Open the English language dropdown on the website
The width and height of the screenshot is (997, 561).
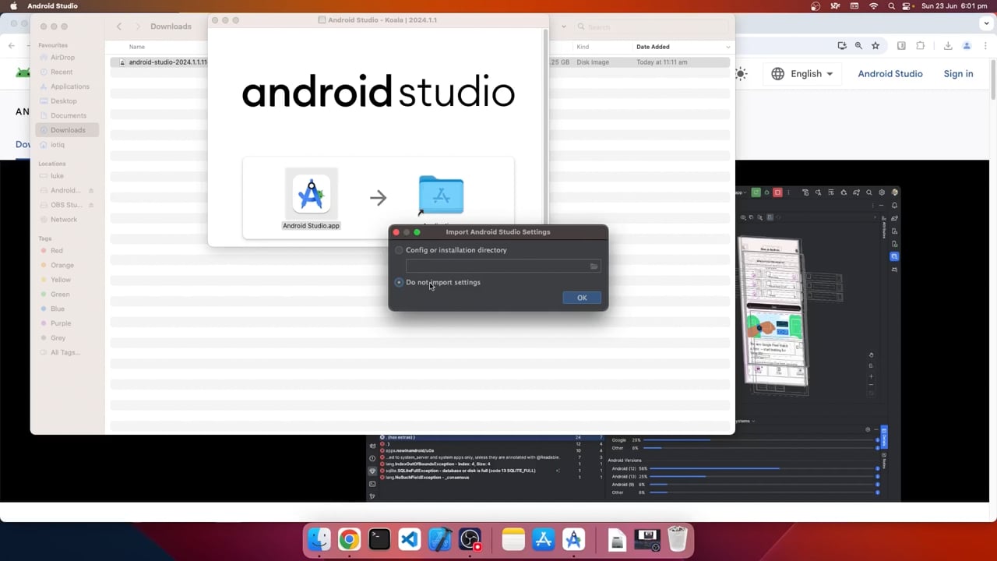tap(802, 74)
